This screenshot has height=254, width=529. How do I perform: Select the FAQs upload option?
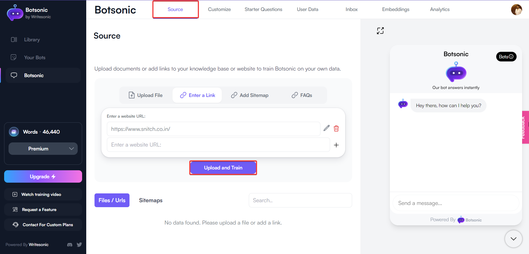pos(302,95)
